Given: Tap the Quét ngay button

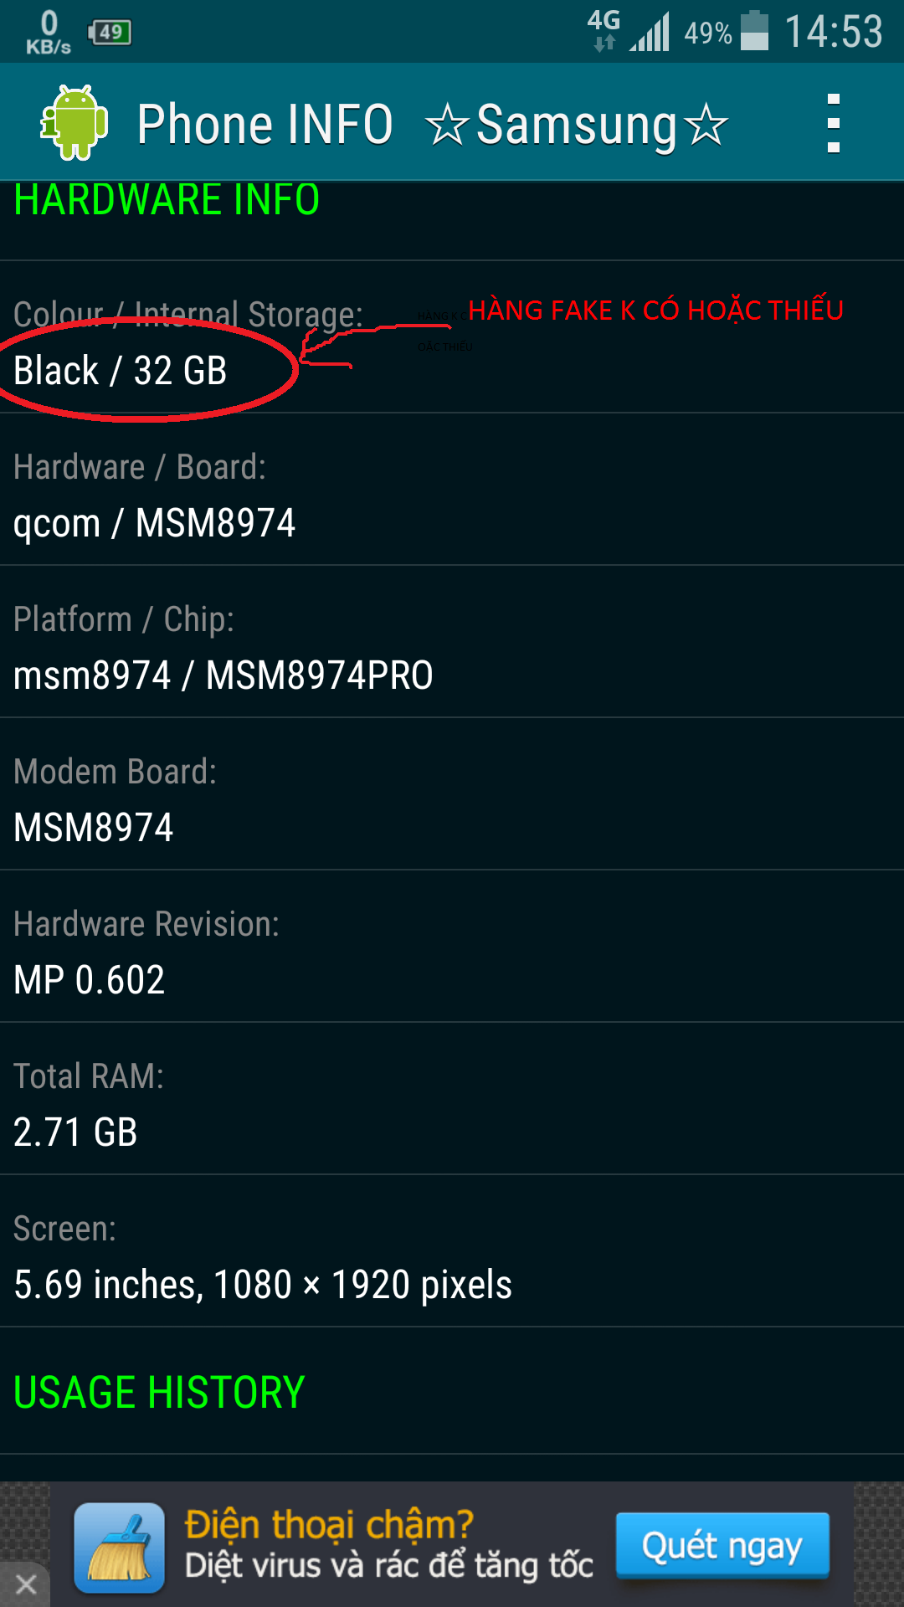Looking at the screenshot, I should (x=722, y=1546).
